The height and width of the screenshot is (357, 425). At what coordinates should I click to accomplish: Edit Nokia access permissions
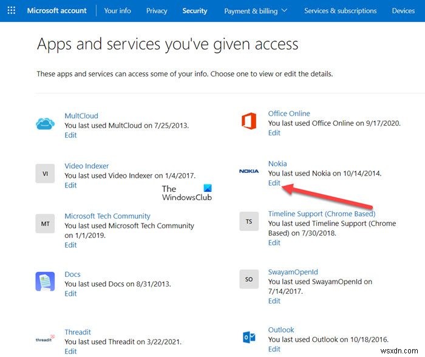coord(274,183)
